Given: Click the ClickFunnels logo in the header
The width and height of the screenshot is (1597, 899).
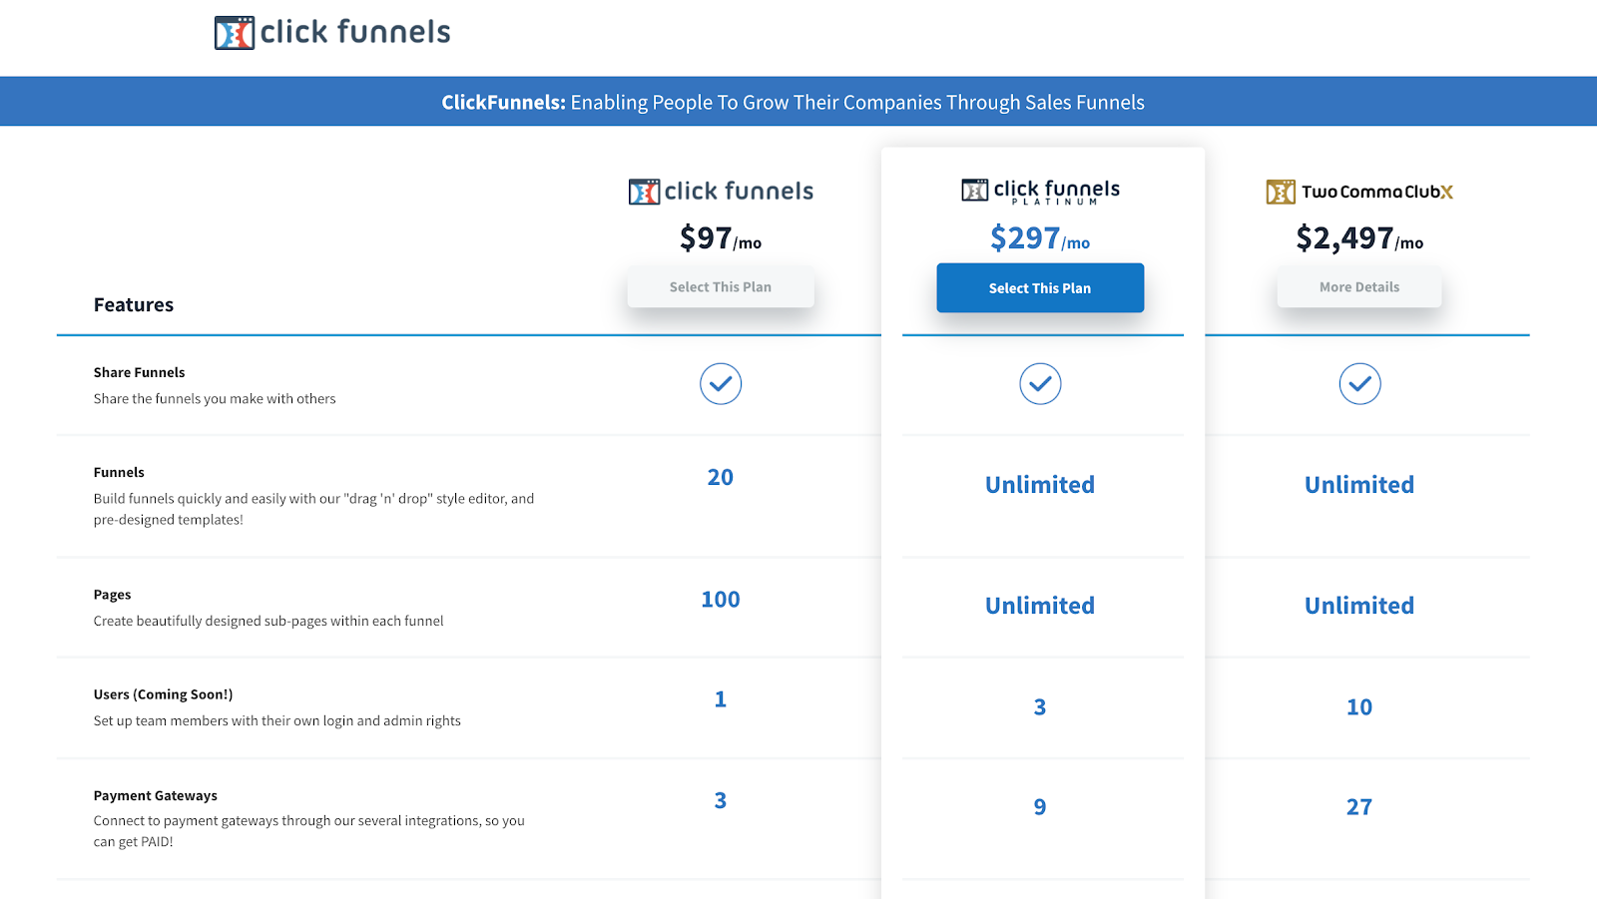Looking at the screenshot, I should point(332,32).
